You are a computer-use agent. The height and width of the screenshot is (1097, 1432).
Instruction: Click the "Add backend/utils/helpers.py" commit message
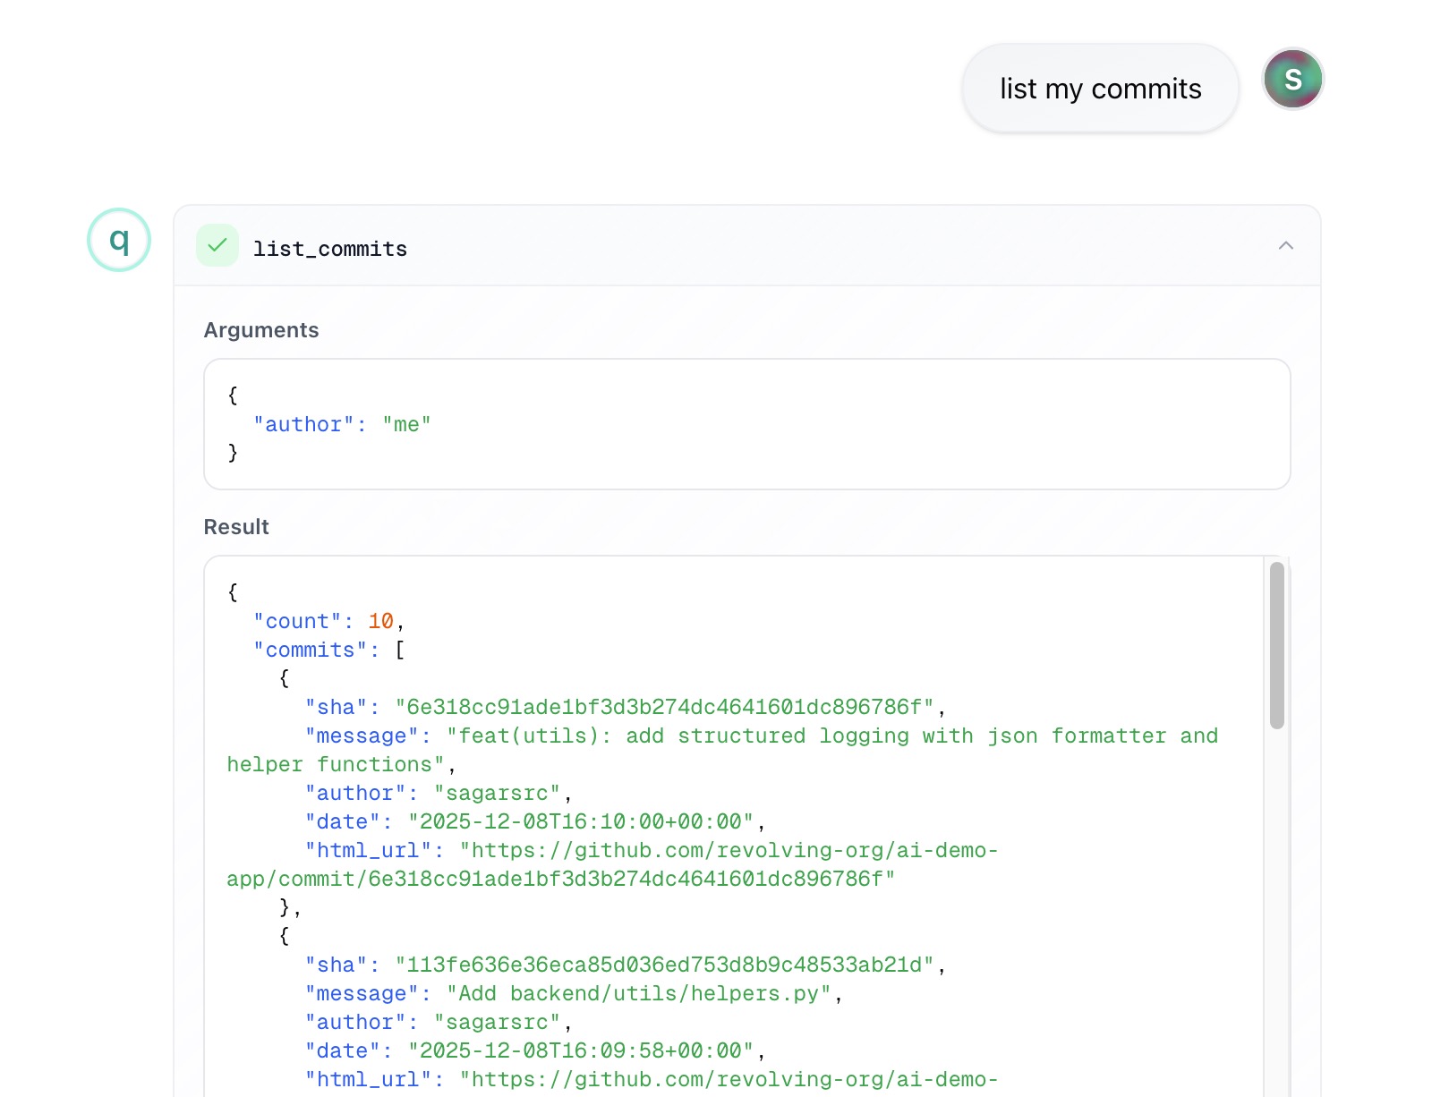[x=639, y=994]
